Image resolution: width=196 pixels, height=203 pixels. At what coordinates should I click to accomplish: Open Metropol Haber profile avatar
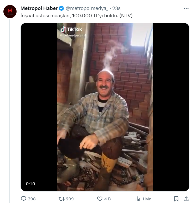click(x=10, y=11)
